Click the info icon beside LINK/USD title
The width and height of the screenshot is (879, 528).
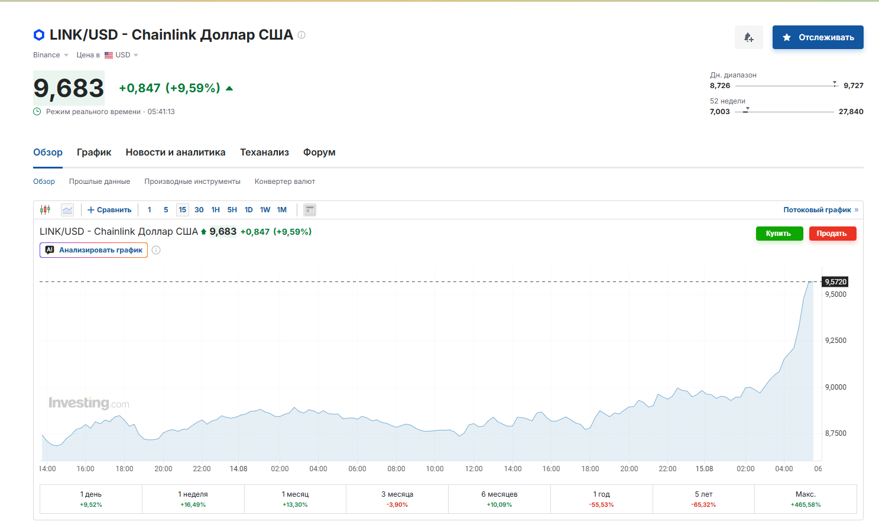pyautogui.click(x=301, y=35)
